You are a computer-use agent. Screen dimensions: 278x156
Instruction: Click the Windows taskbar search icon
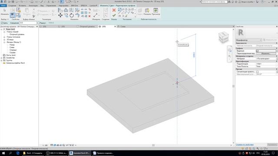pyautogui.click(x=10, y=153)
